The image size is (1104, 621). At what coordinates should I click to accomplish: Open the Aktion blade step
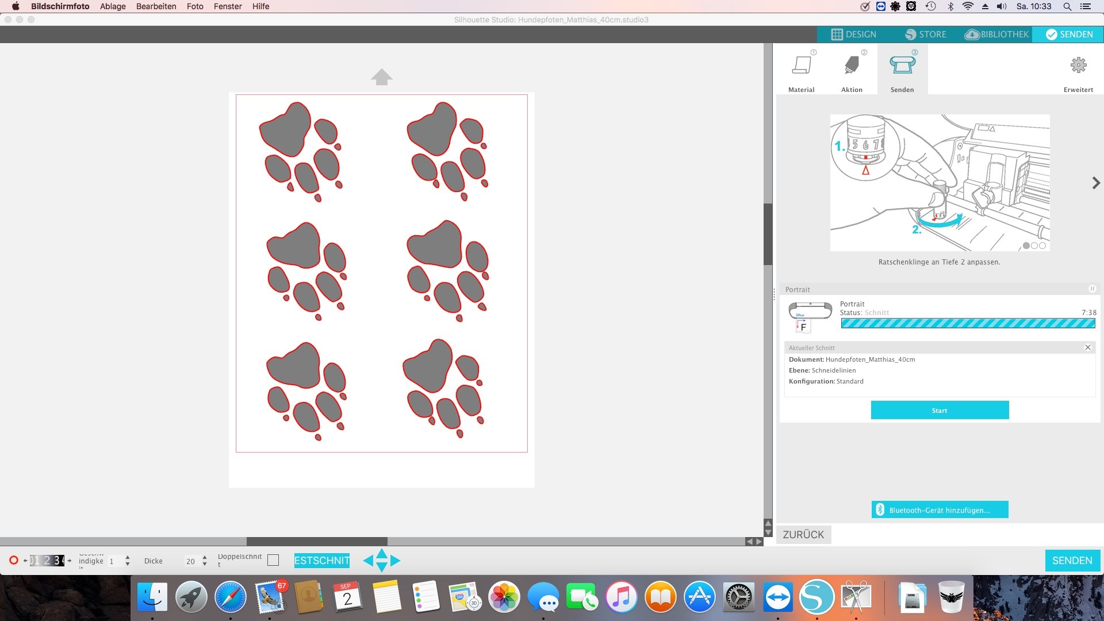tap(852, 66)
